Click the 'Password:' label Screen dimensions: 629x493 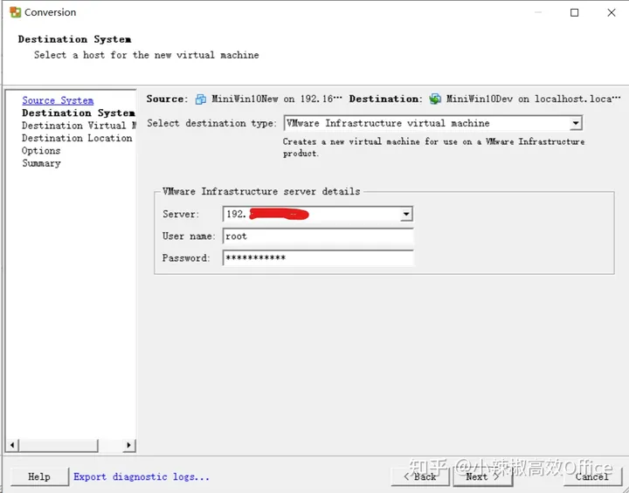pos(186,258)
